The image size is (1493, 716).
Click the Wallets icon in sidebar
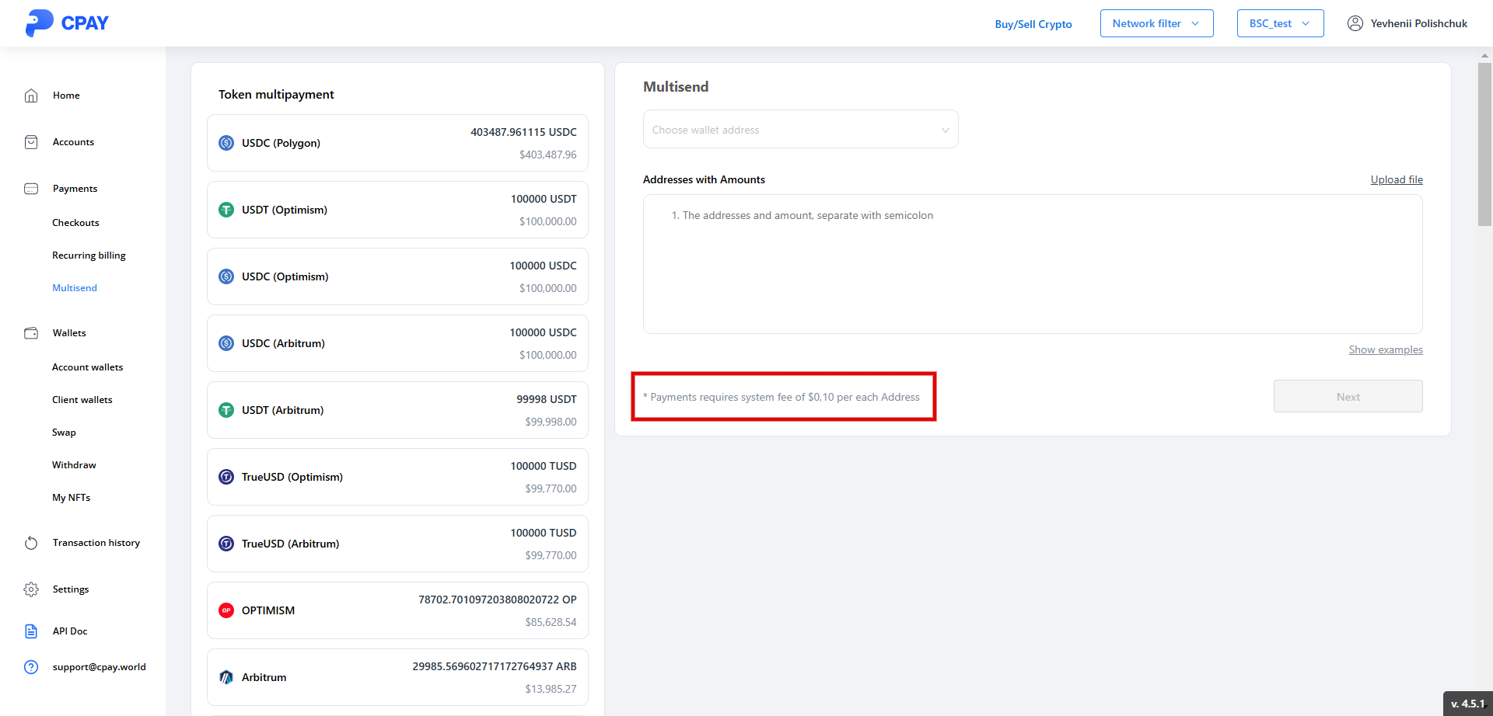coord(31,333)
